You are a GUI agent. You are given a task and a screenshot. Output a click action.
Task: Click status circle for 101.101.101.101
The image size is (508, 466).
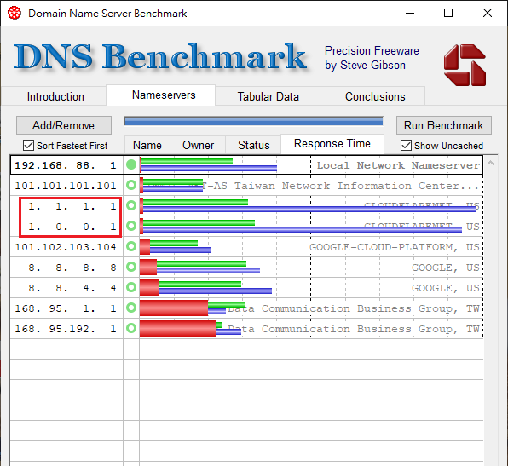pos(131,185)
